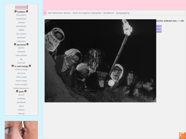The image size is (186, 139).
Task: Select the brotberuf tab
Action: pos(108,13)
